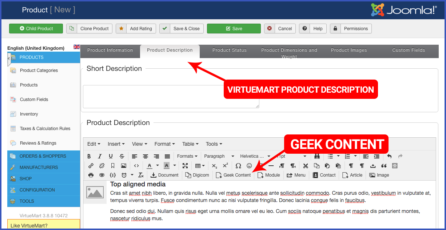Insert a special character with omega icon
Image resolution: width=446 pixels, height=230 pixels.
point(238,166)
